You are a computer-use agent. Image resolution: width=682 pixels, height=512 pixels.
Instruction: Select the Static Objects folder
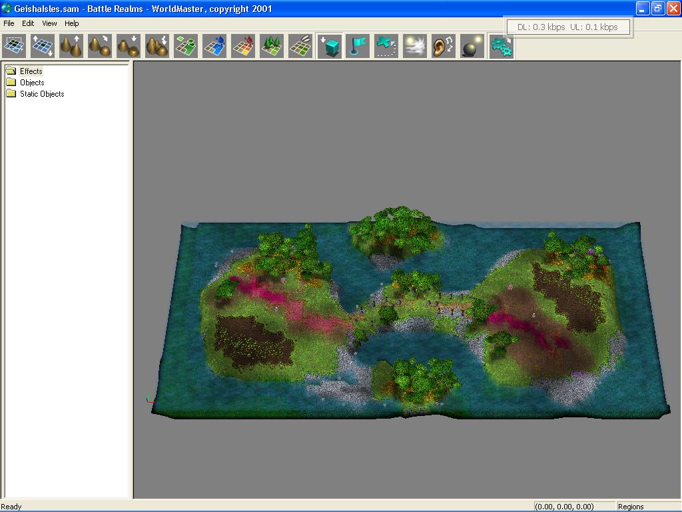[x=42, y=93]
